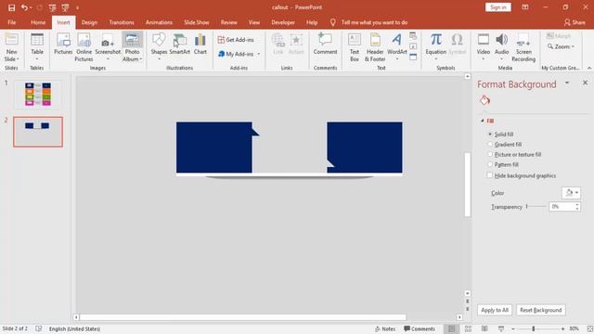
Task: Click the Fill paint bucket icon
Action: pyautogui.click(x=484, y=100)
